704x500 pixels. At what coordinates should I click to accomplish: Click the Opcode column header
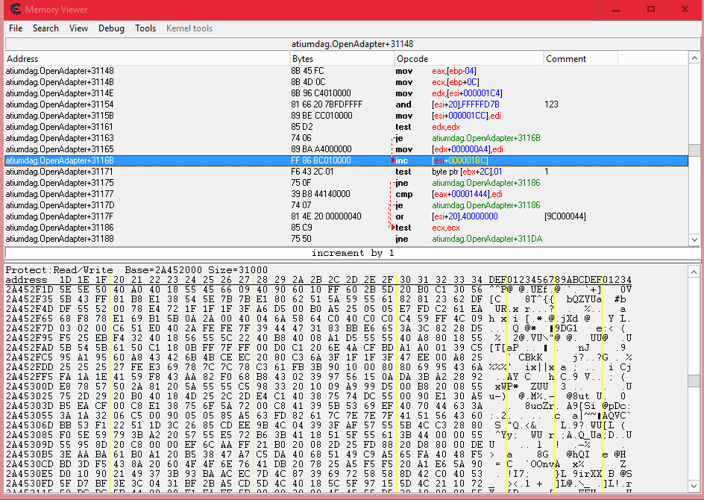(x=469, y=59)
